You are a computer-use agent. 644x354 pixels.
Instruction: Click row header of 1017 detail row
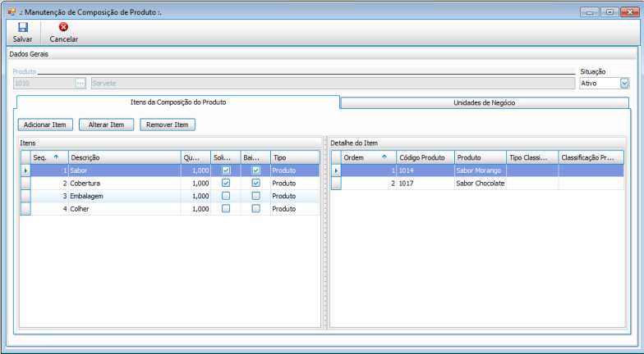click(336, 184)
